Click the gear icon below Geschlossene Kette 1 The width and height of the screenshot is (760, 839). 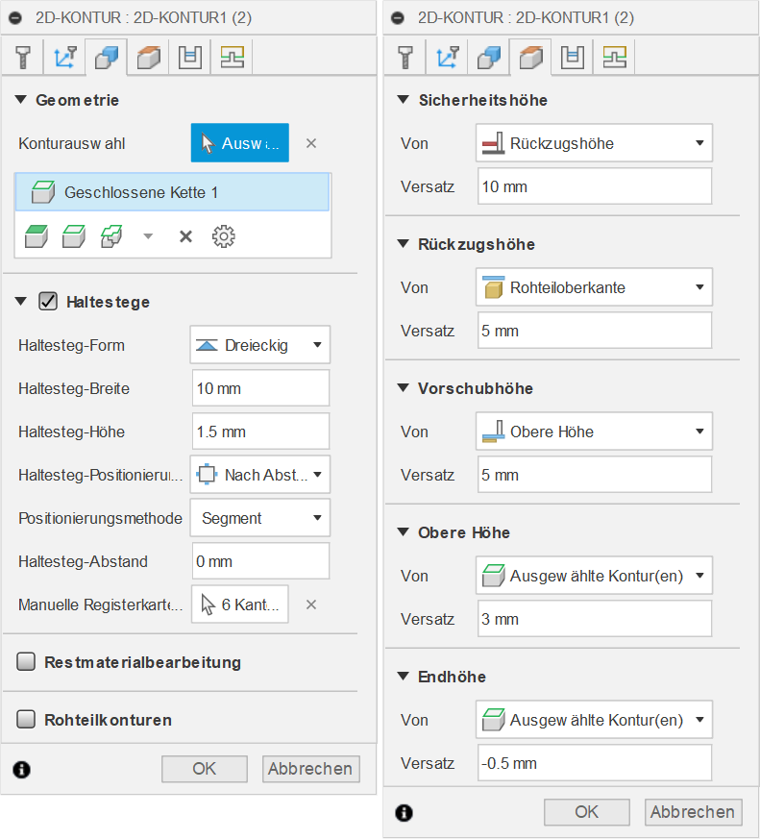coord(223,236)
